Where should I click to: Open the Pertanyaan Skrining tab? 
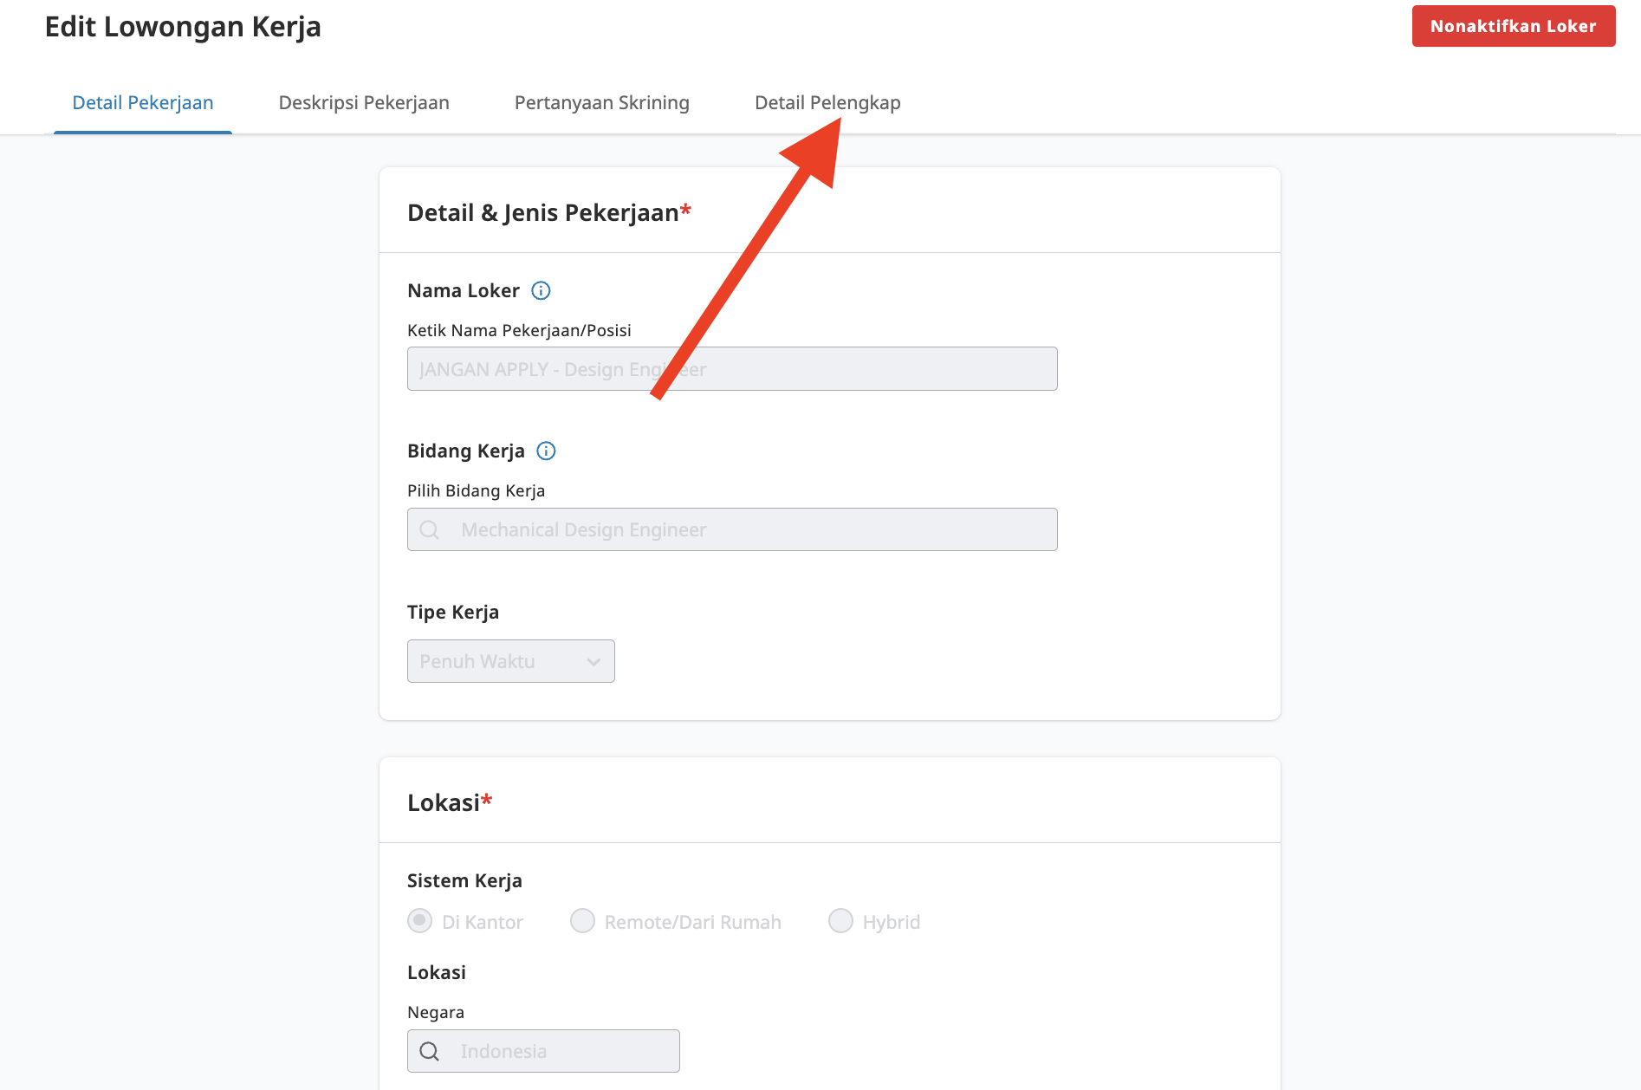pos(601,103)
